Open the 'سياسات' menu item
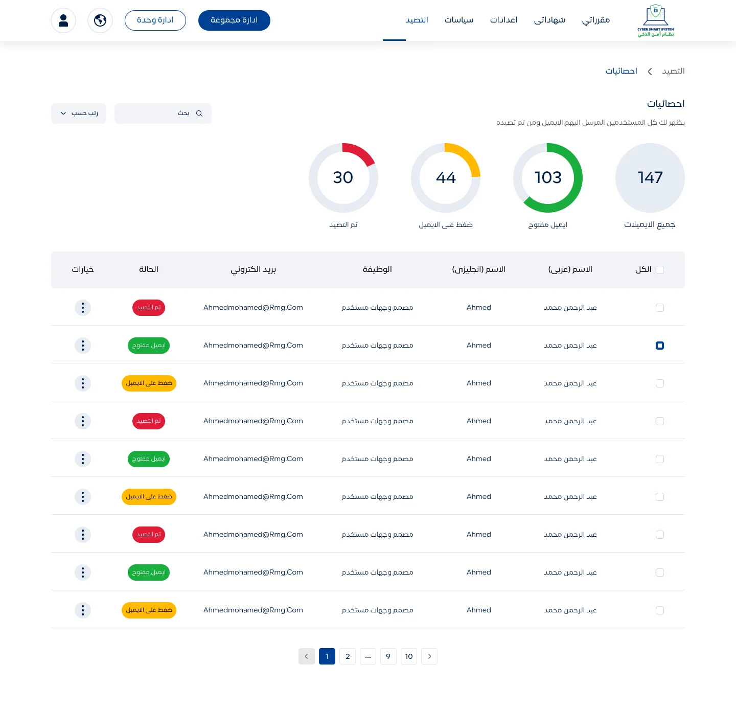The height and width of the screenshot is (710, 736). pos(458,20)
